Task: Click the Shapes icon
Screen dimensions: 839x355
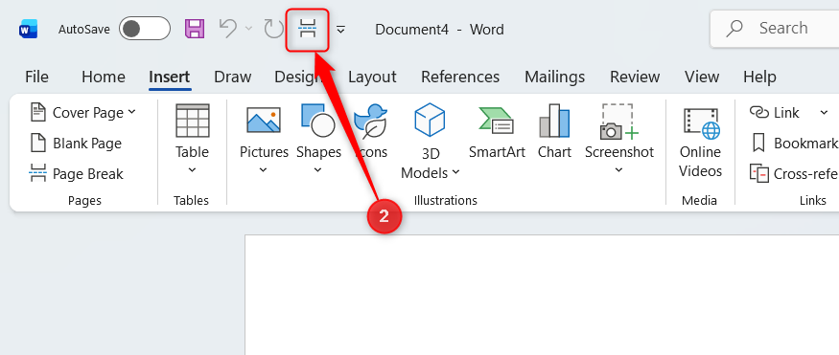Action: [318, 121]
